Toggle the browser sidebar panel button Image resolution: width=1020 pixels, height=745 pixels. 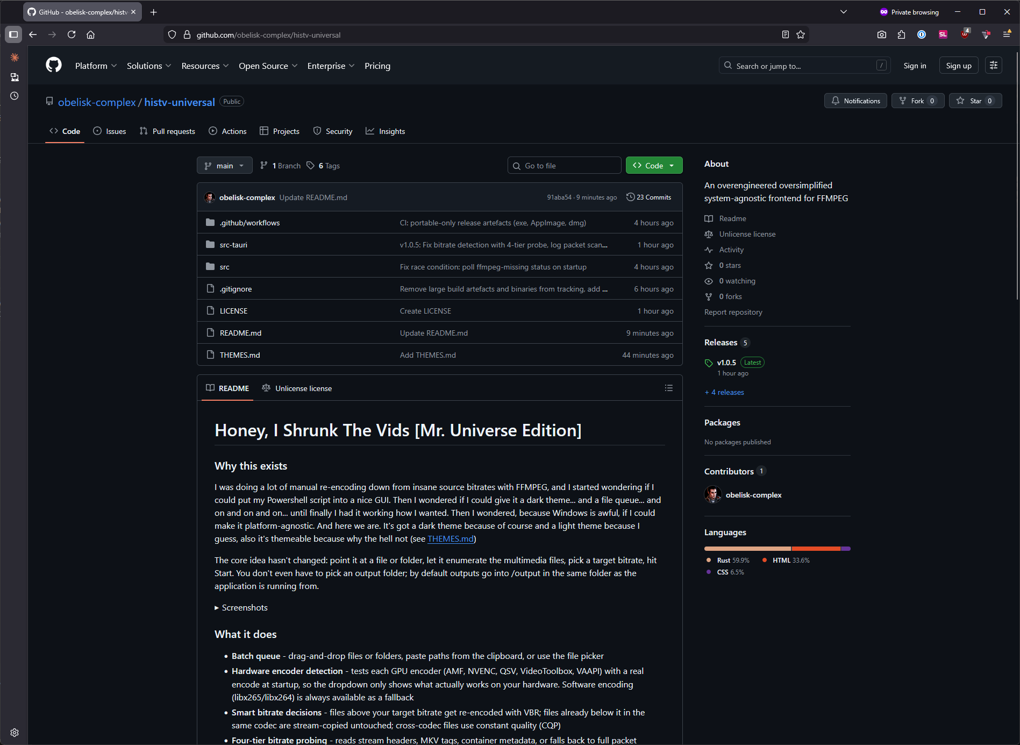click(13, 35)
